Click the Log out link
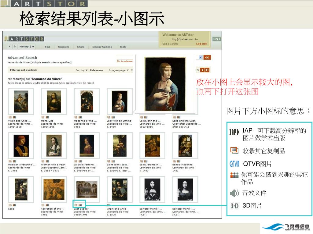313x234 pixels. (x=201, y=44)
